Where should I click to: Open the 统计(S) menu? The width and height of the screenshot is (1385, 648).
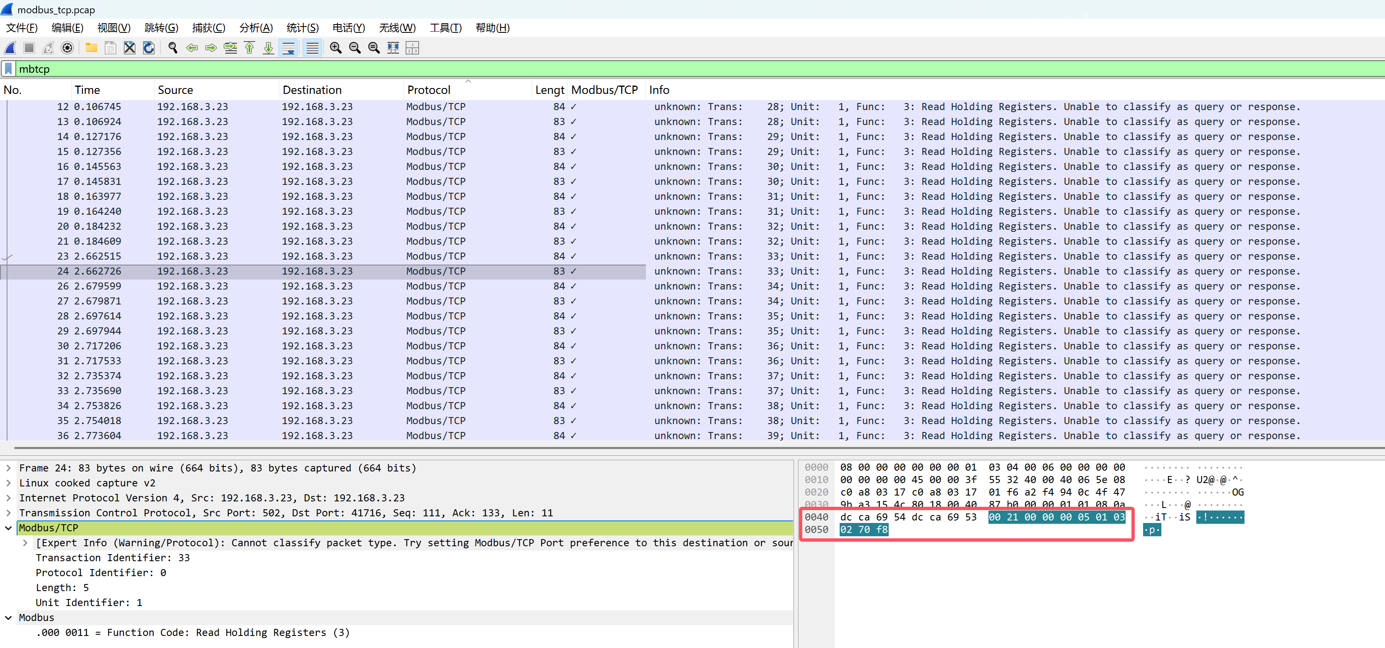coord(303,28)
